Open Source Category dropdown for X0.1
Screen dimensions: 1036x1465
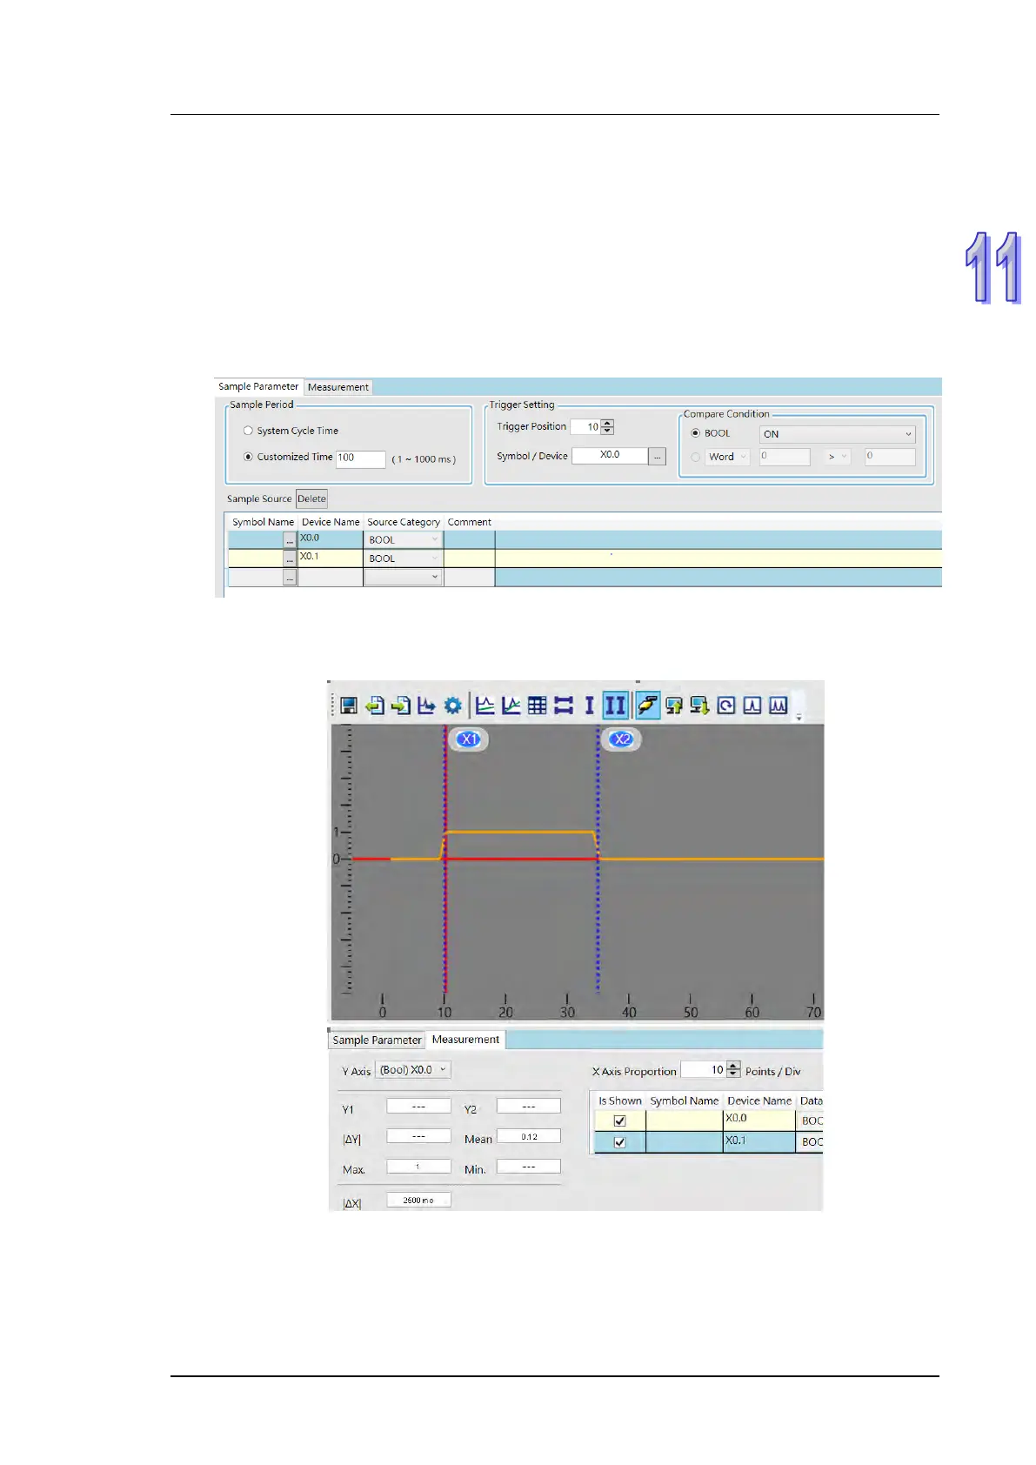tap(404, 559)
